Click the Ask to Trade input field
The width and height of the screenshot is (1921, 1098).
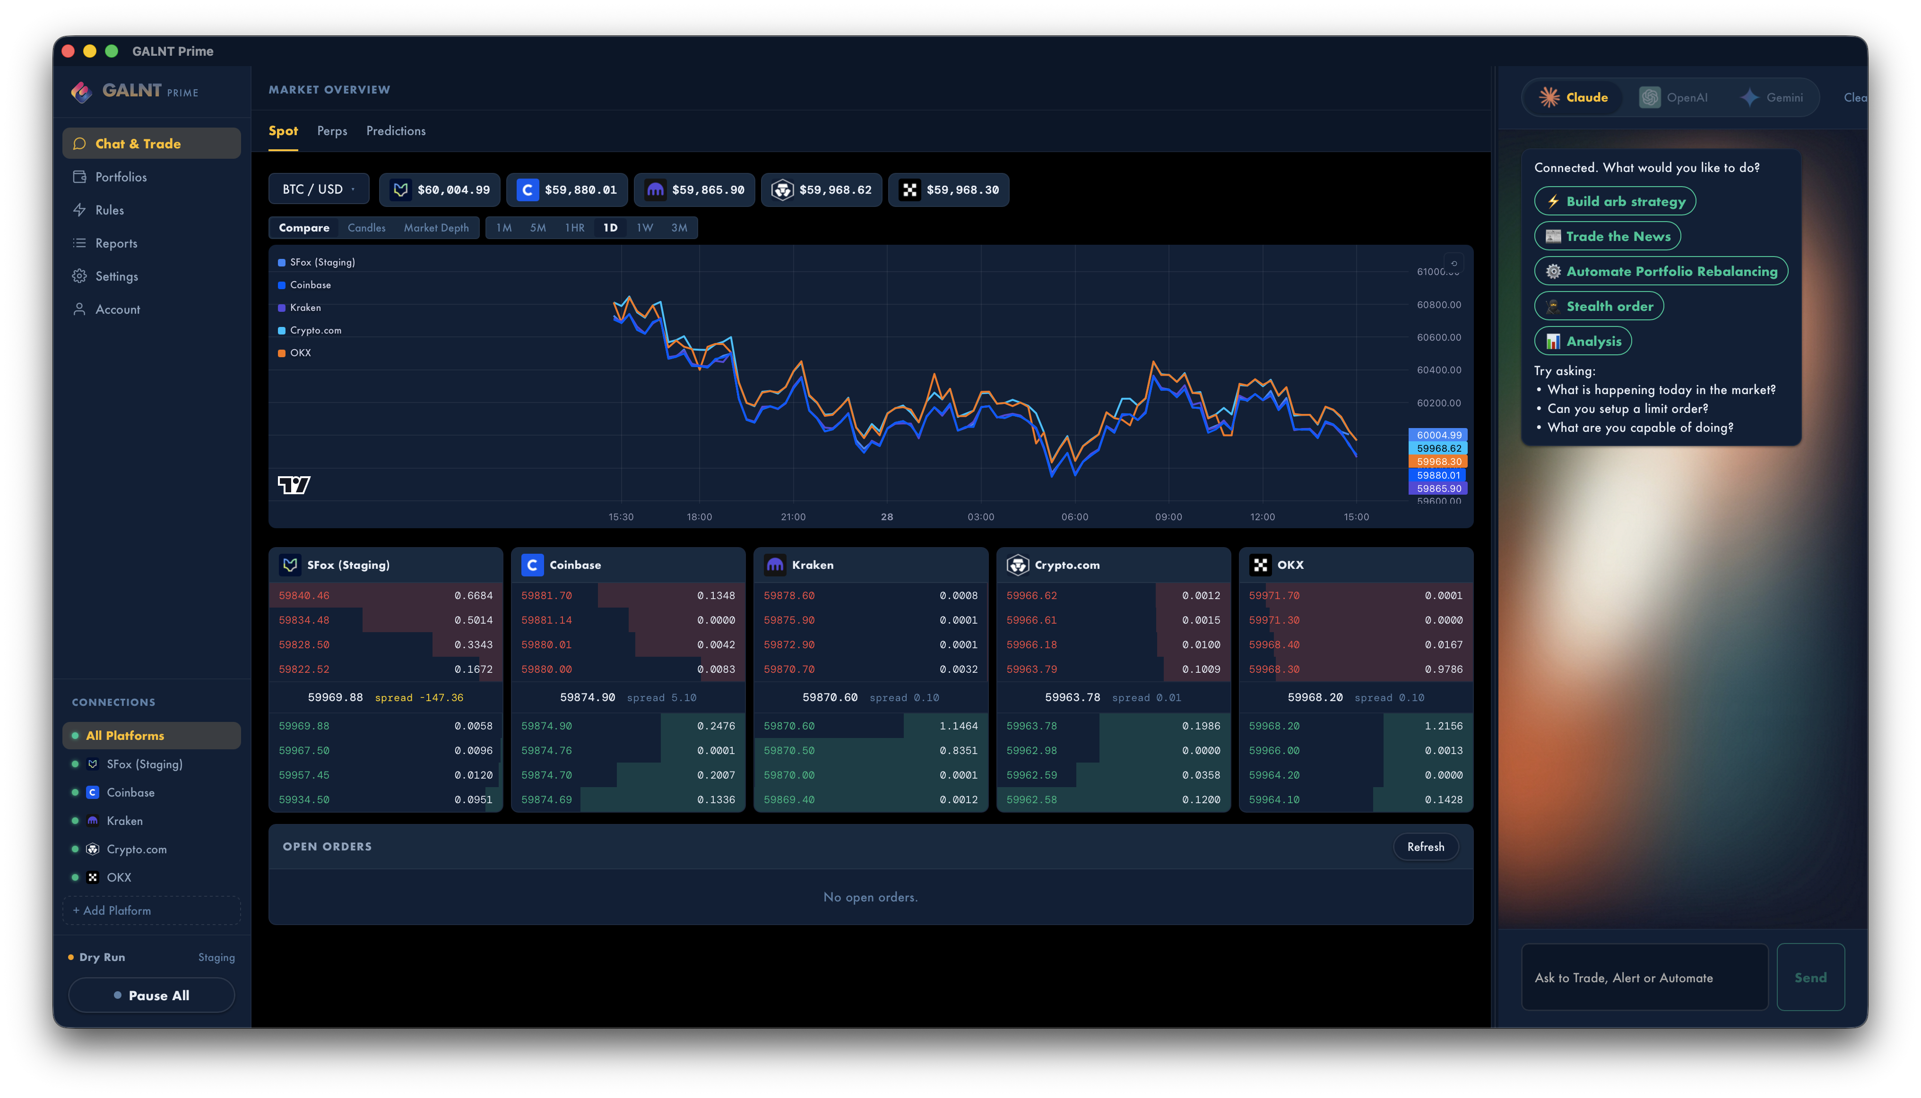(1644, 978)
